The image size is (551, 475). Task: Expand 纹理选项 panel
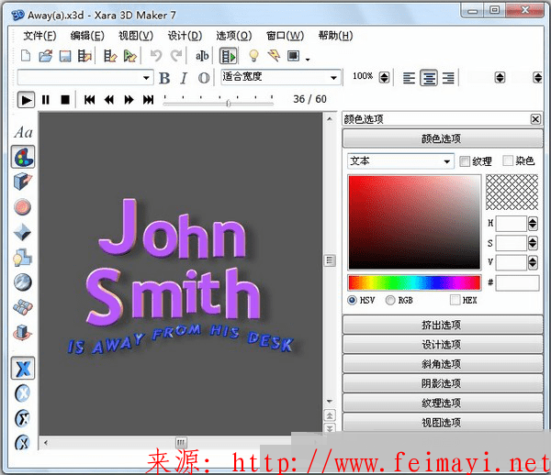[443, 403]
